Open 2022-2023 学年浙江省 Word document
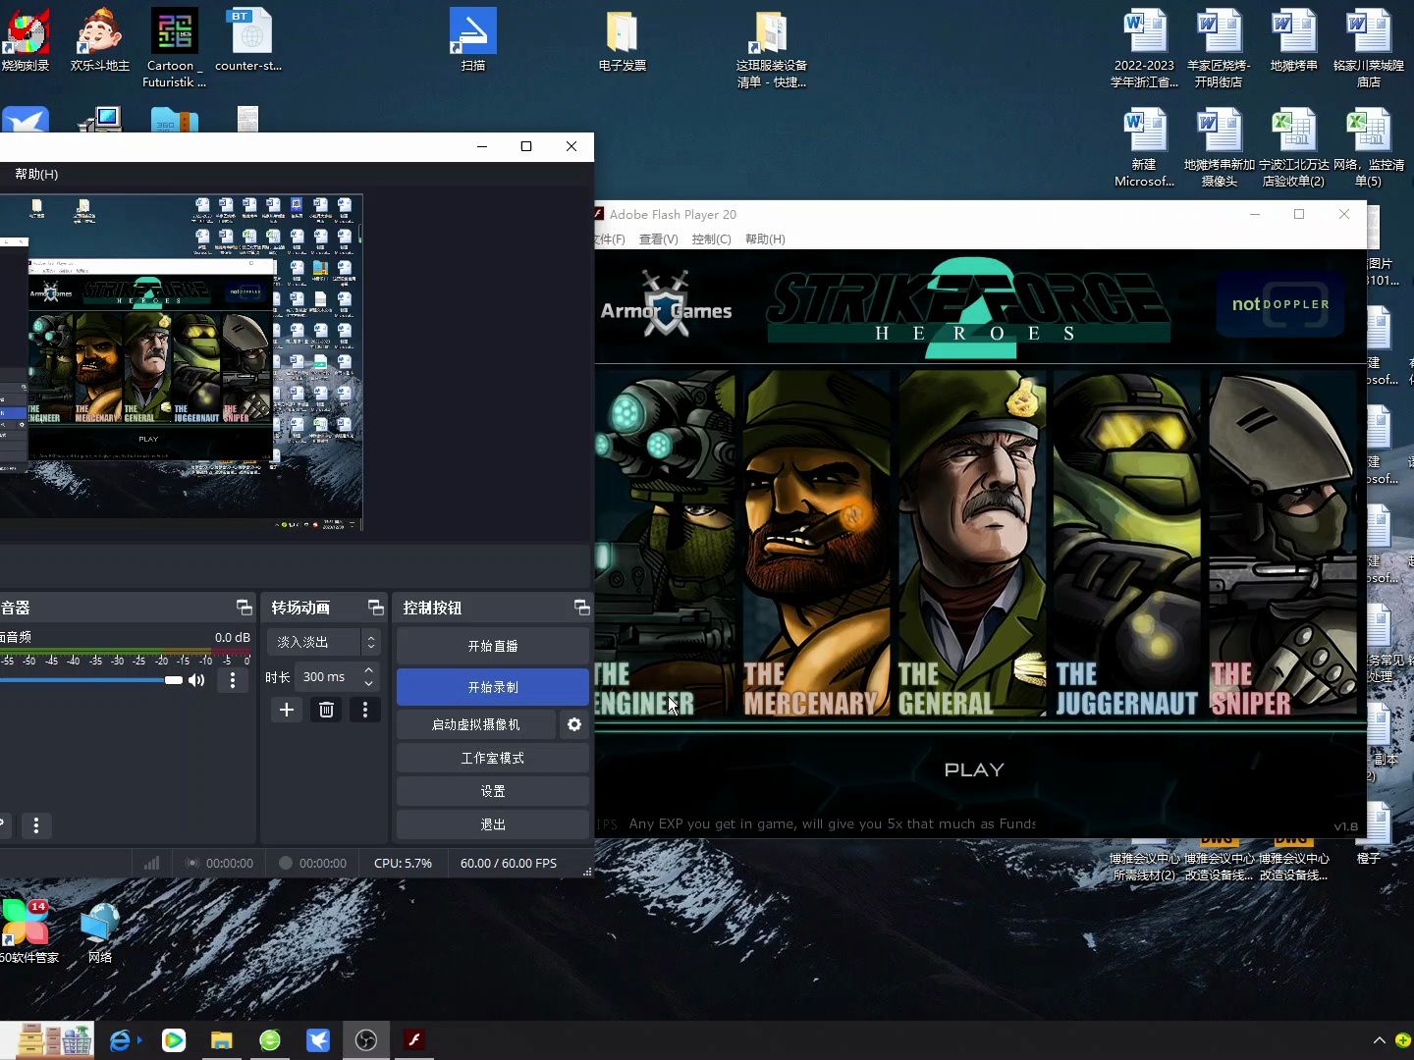The width and height of the screenshot is (1414, 1060). pyautogui.click(x=1145, y=48)
